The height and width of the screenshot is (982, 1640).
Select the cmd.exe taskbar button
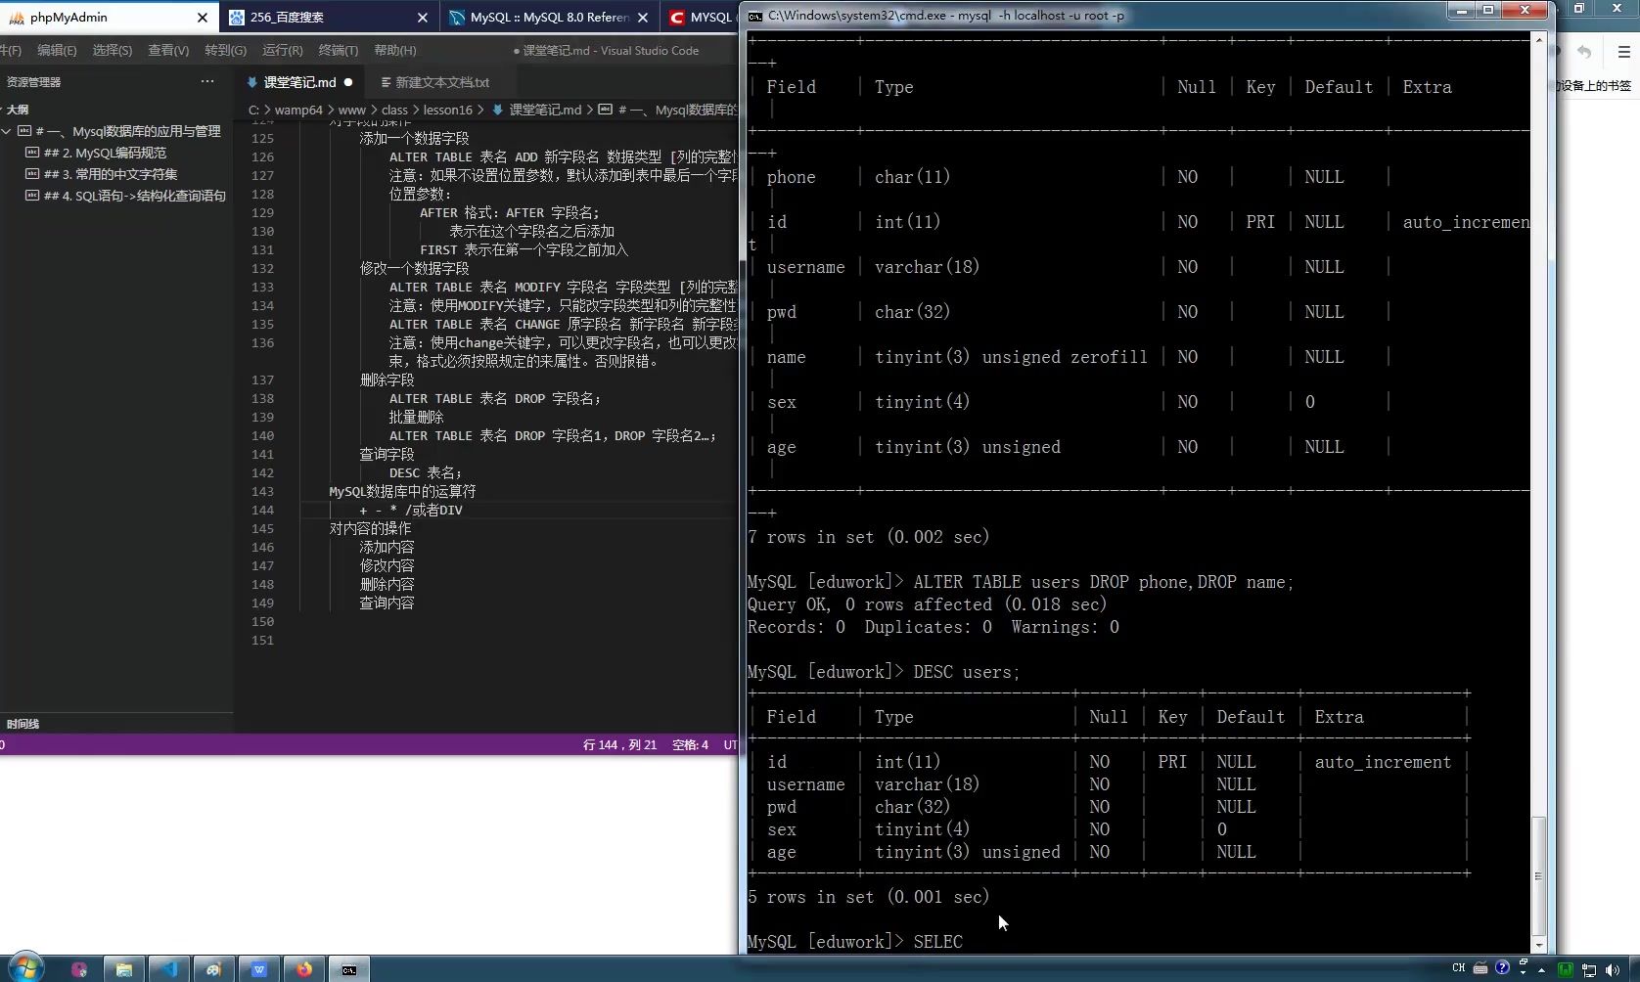pyautogui.click(x=349, y=969)
